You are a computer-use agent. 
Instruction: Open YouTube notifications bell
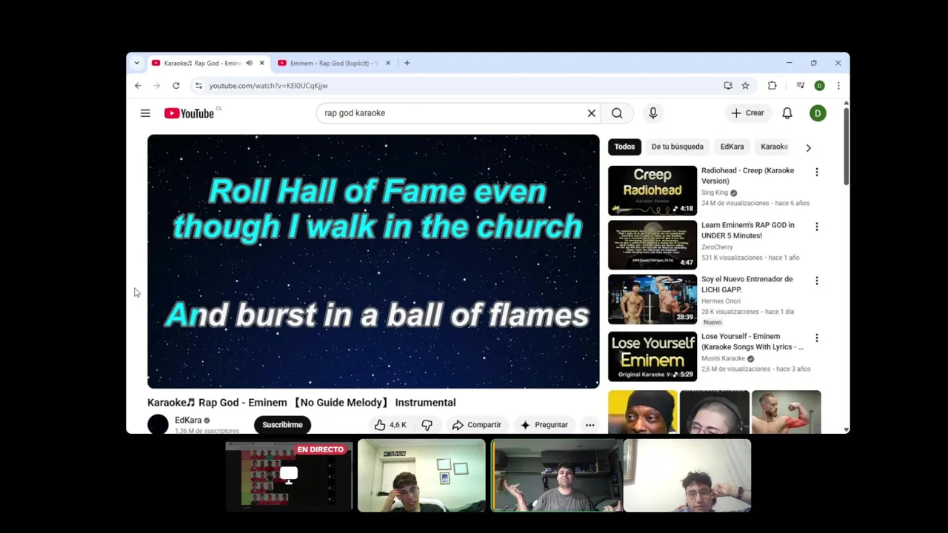(x=787, y=113)
